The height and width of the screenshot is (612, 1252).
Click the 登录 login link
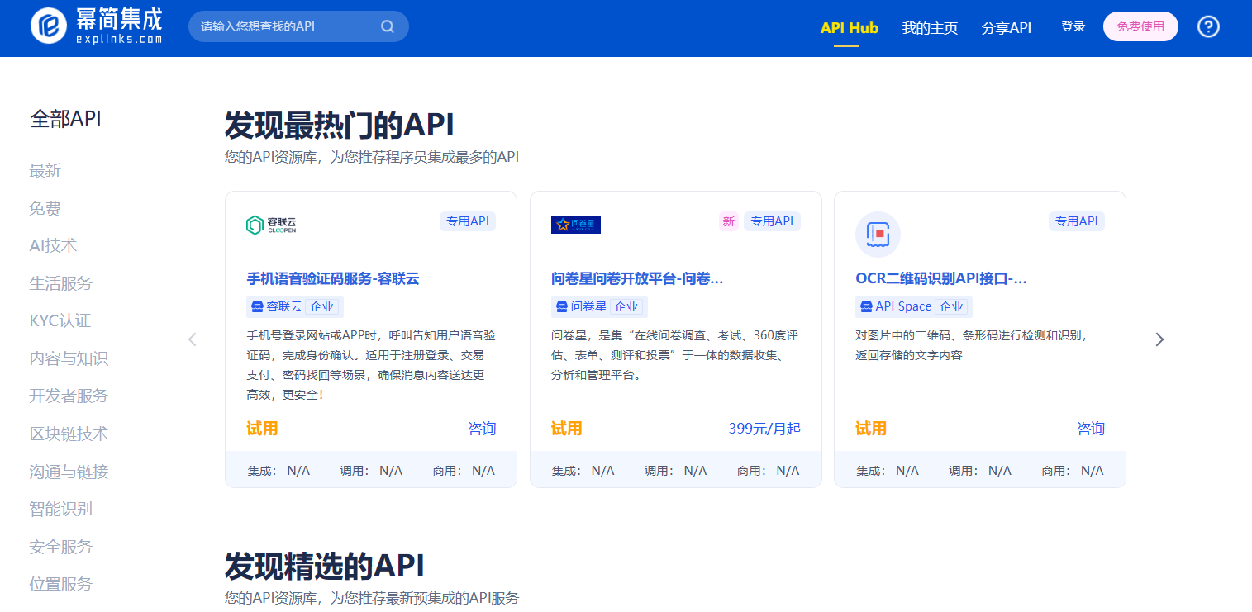point(1073,26)
